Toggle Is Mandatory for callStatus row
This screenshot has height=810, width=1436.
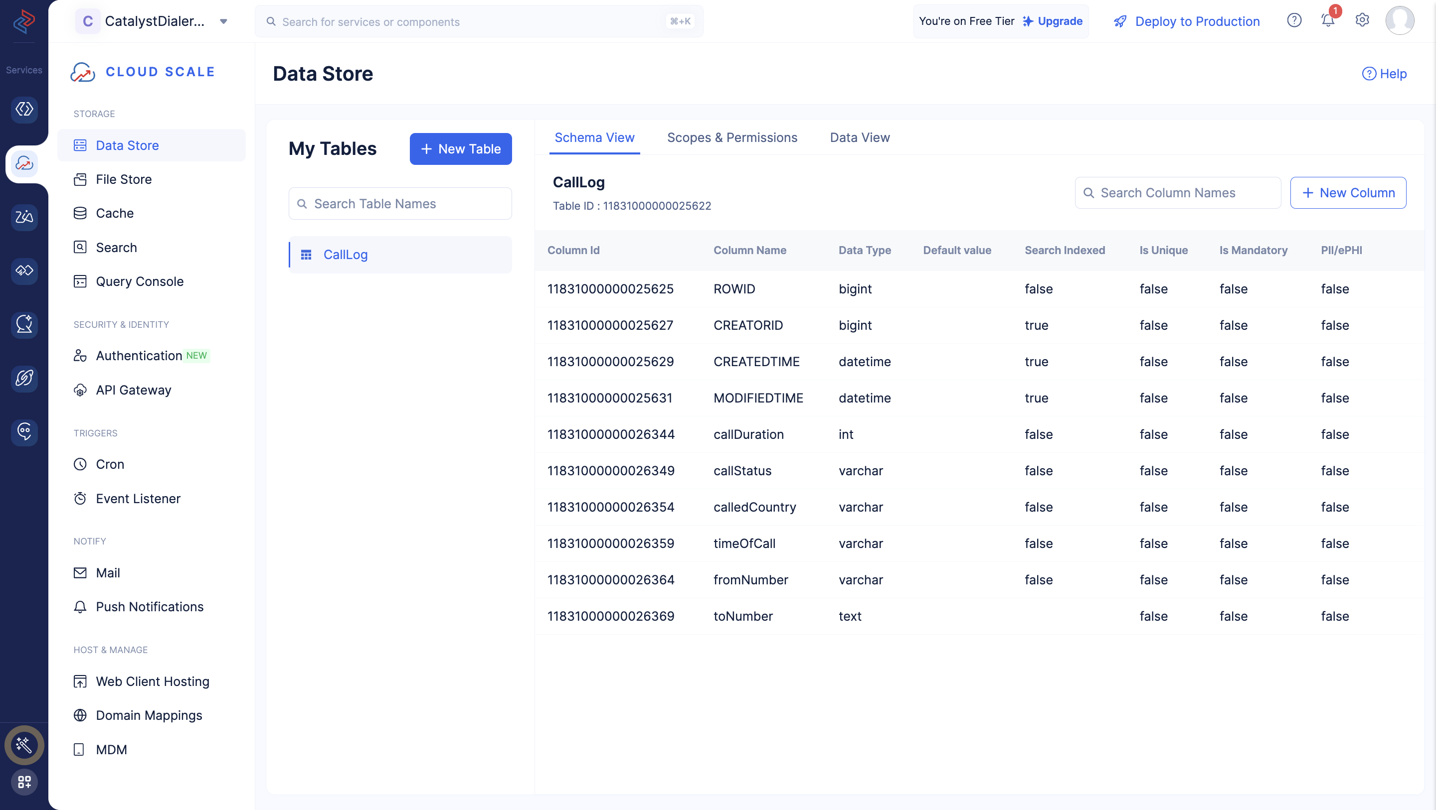click(1233, 470)
